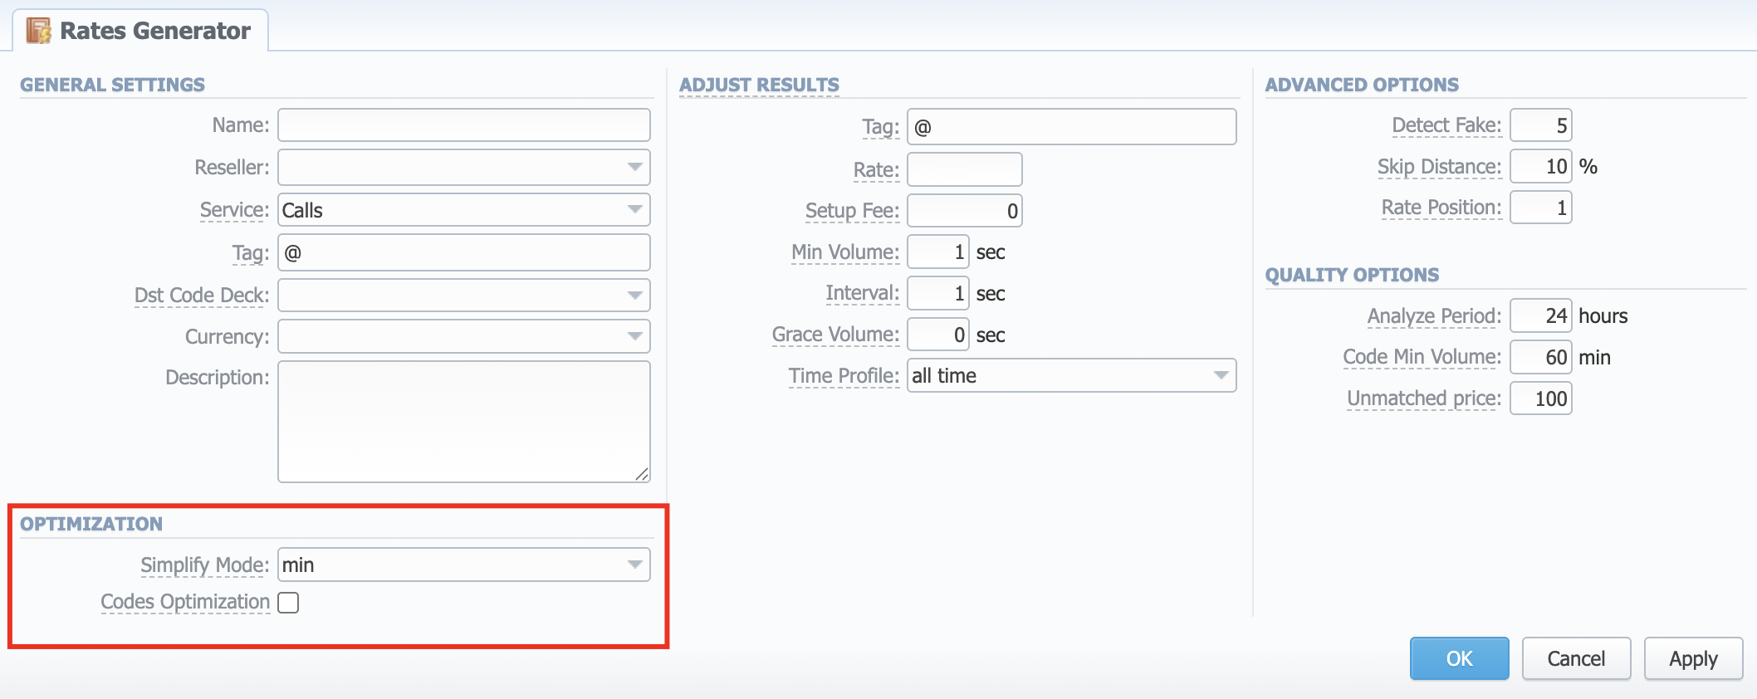Click the Rates Generator book icon
Screen dimensions: 1757x699
tap(38, 31)
